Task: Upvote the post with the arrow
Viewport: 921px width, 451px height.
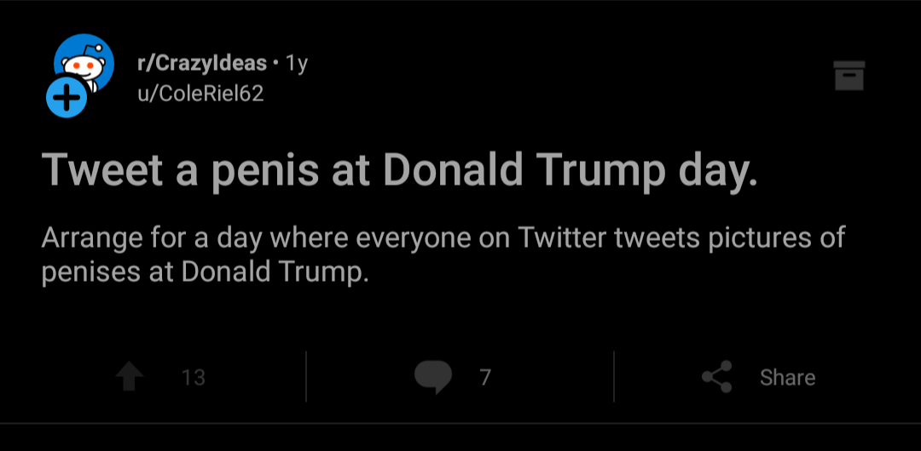Action: [130, 376]
